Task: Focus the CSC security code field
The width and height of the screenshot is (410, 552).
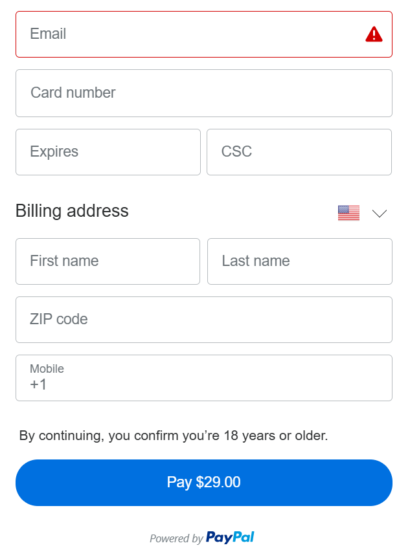Action: click(x=299, y=152)
